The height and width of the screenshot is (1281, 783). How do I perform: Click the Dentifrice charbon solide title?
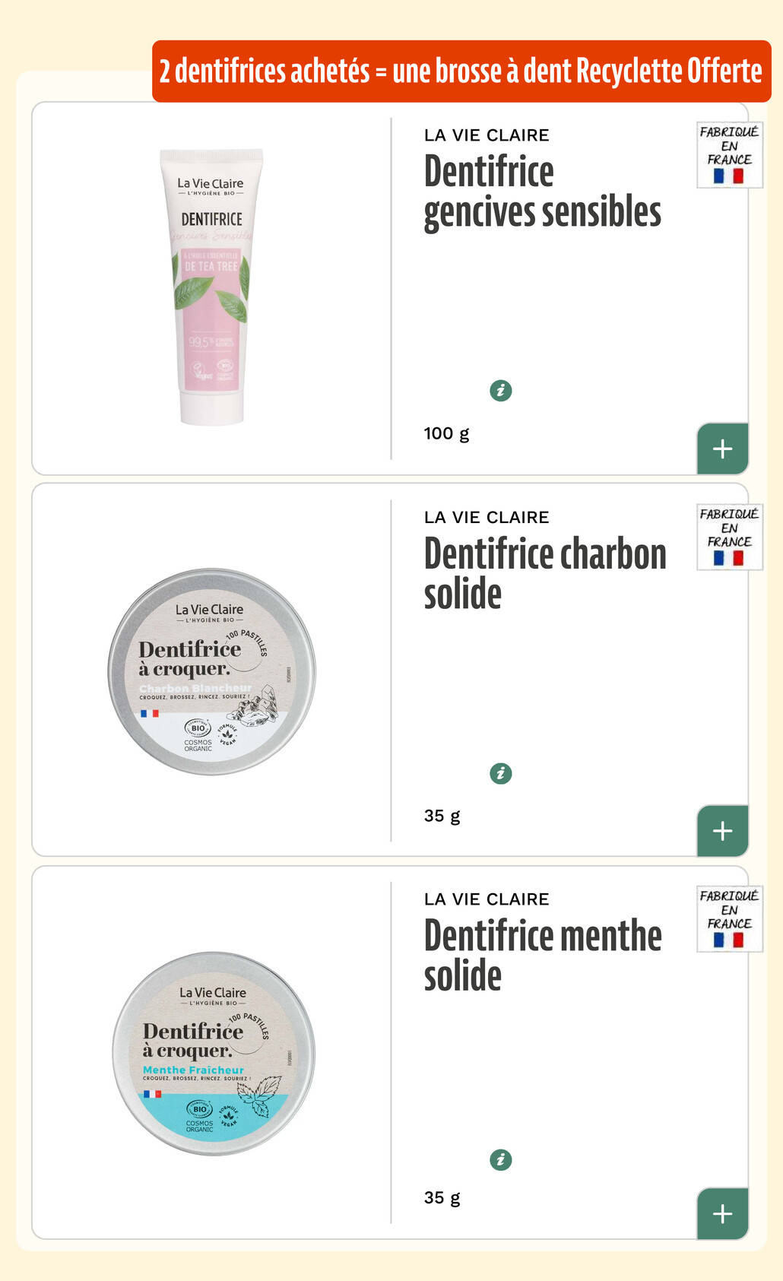(x=544, y=573)
